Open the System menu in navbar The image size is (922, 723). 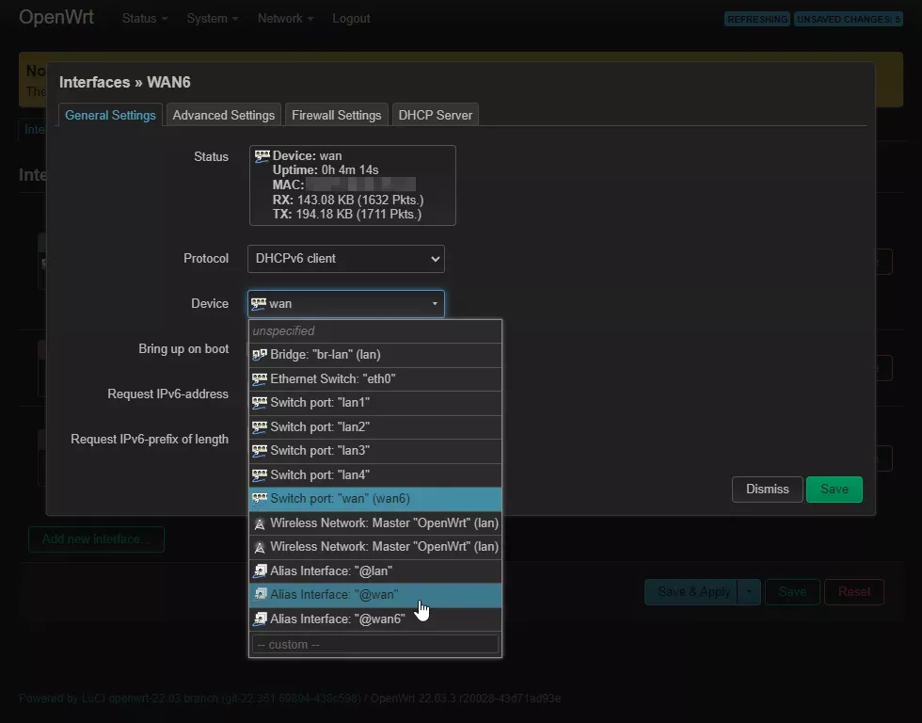click(213, 18)
